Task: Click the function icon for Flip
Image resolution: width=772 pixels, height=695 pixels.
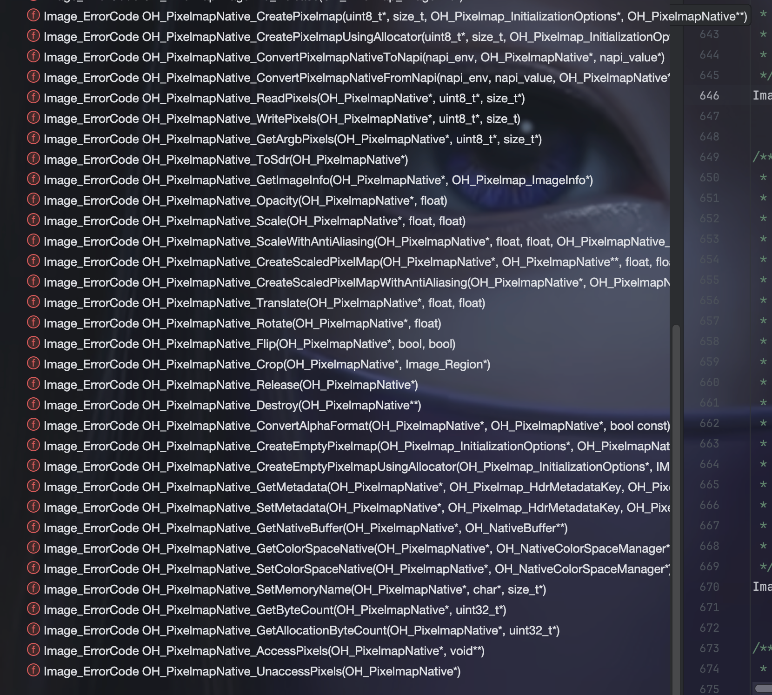Action: [x=33, y=343]
